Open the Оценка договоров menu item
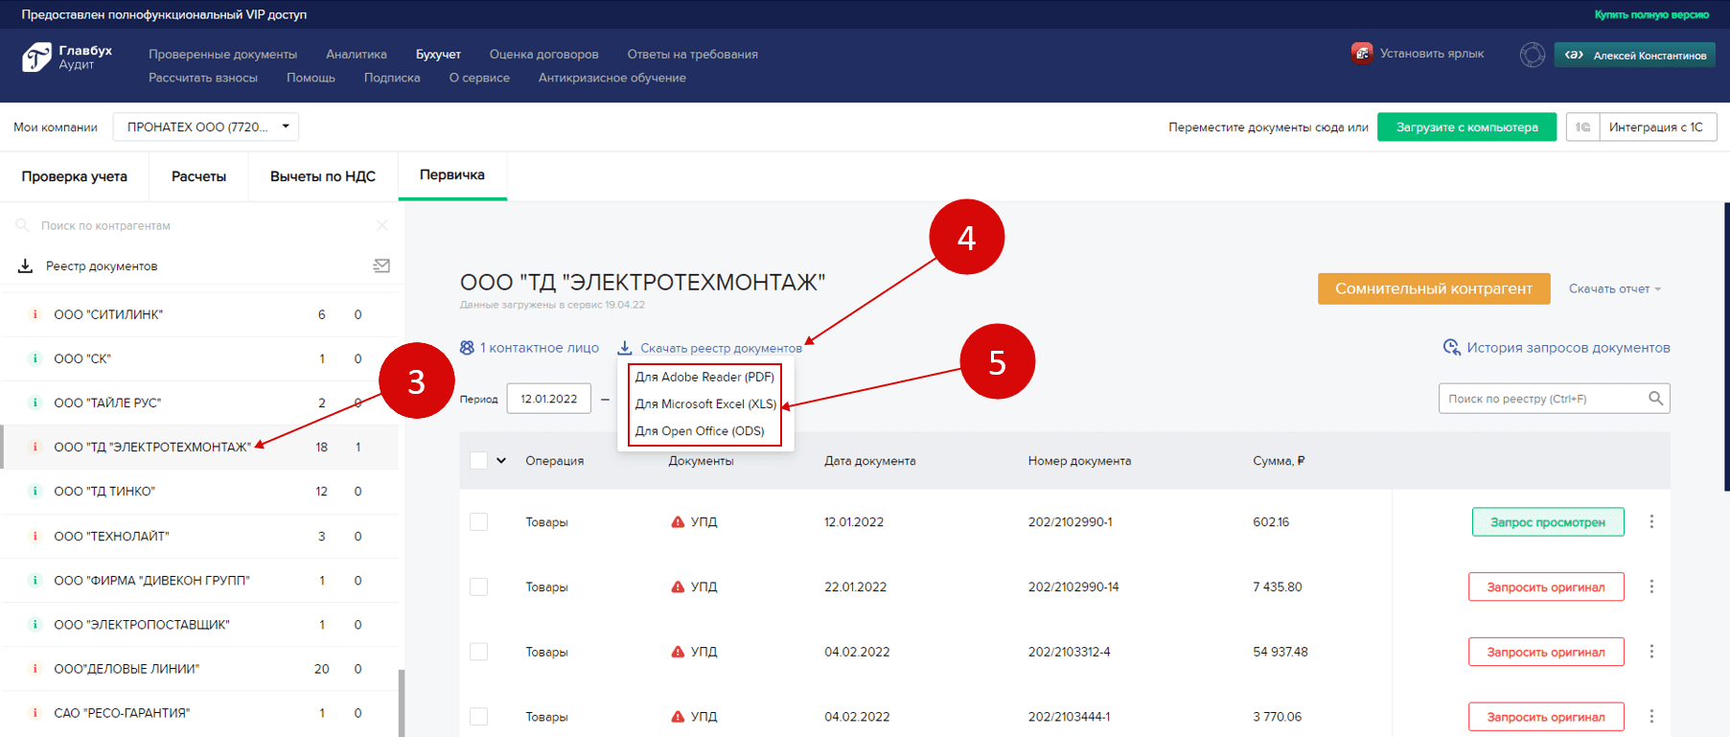Viewport: 1730px width, 737px height. pos(543,54)
